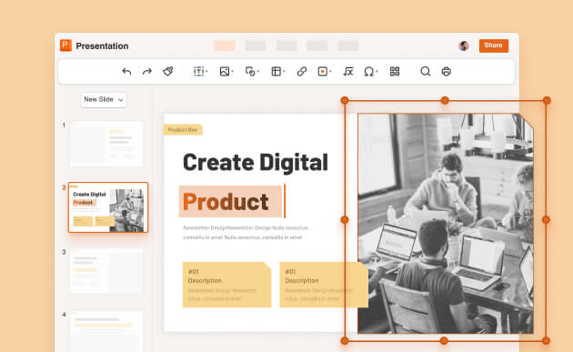Image resolution: width=573 pixels, height=352 pixels.
Task: Click the left #01 Description card
Action: 227,285
